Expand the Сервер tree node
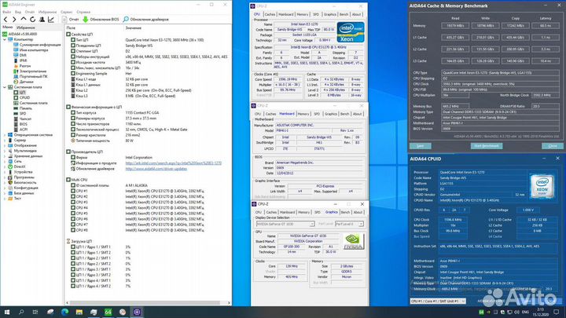 click(5, 140)
